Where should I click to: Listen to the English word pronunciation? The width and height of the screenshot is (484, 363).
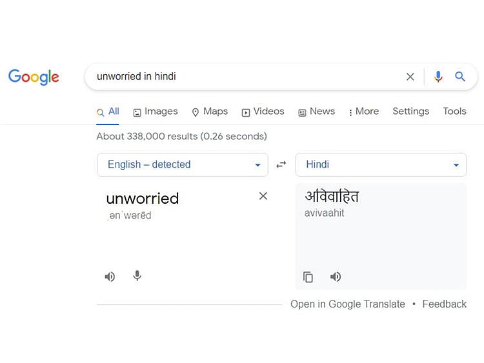110,277
